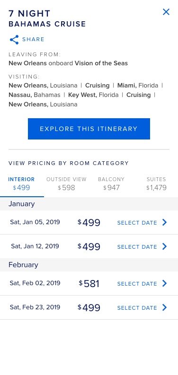Click the $581 price for Feb 02
The width and height of the screenshot is (178, 375).
coord(89,284)
